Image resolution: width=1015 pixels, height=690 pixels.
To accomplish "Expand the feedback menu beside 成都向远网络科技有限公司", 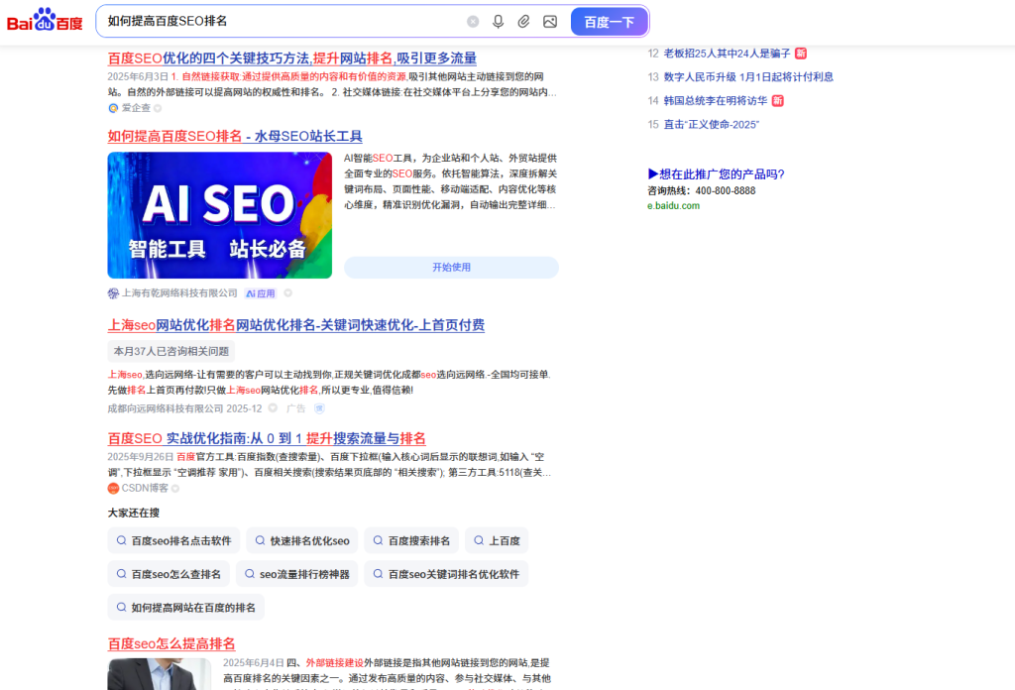I will pyautogui.click(x=274, y=406).
